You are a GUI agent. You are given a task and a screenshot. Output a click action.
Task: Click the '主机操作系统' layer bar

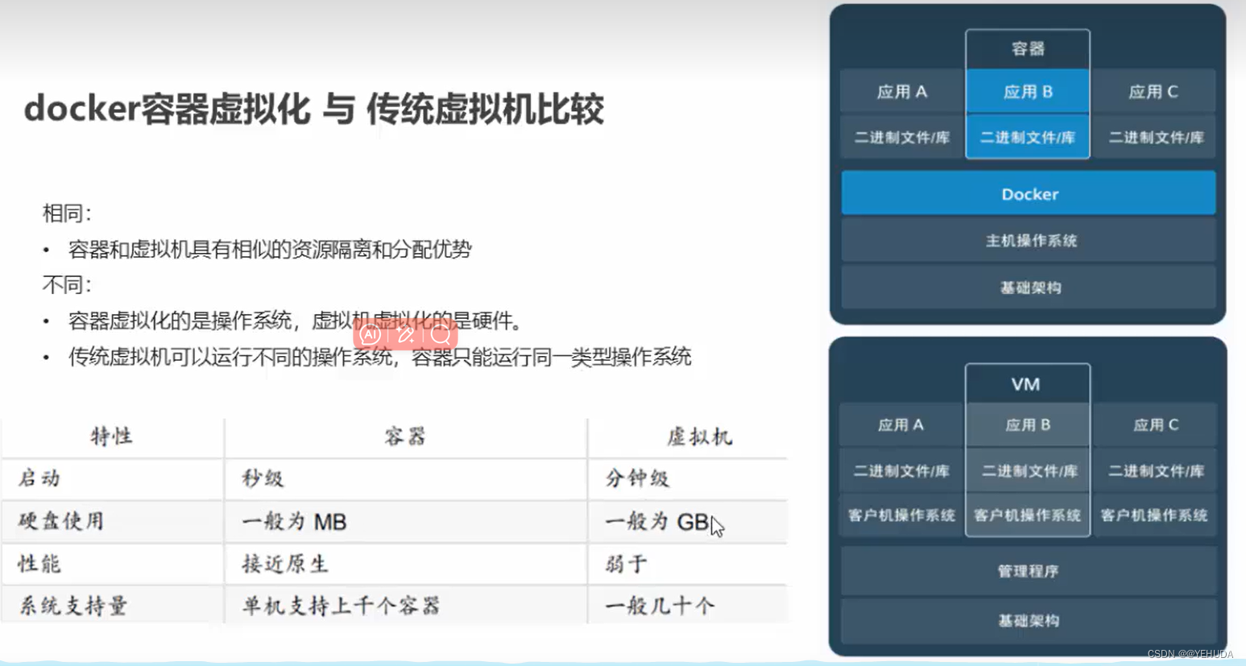point(1029,240)
